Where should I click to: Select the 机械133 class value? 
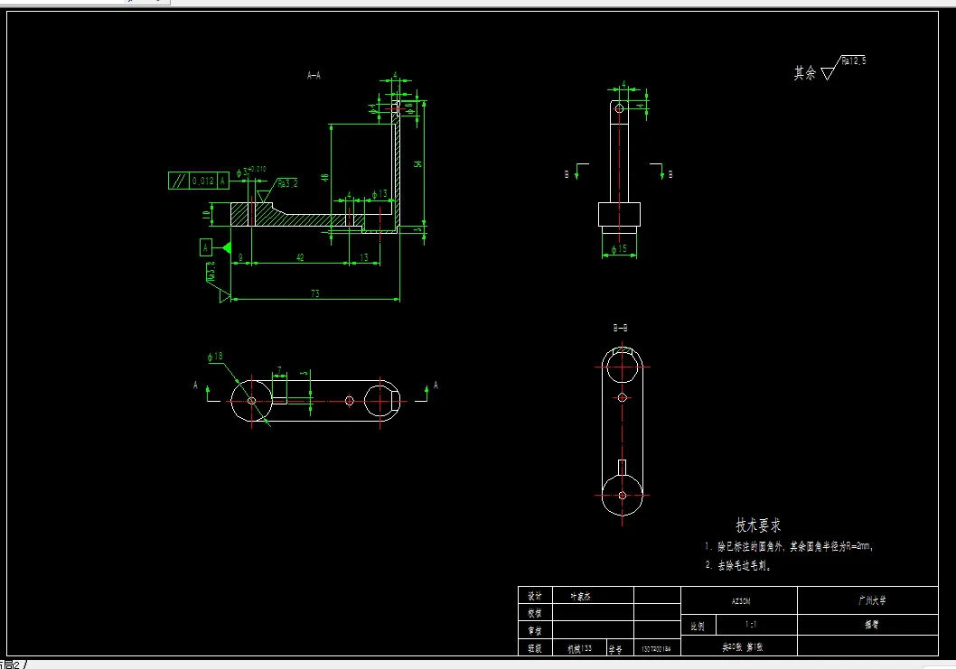[x=579, y=648]
